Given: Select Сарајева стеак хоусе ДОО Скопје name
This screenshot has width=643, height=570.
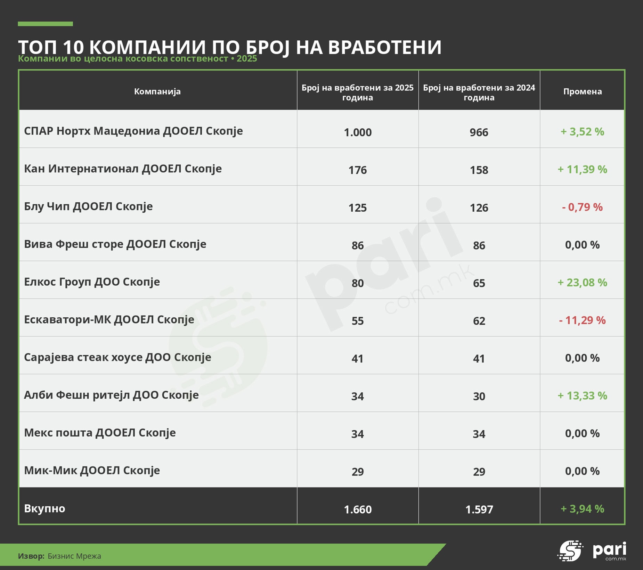Looking at the screenshot, I should pyautogui.click(x=117, y=357).
